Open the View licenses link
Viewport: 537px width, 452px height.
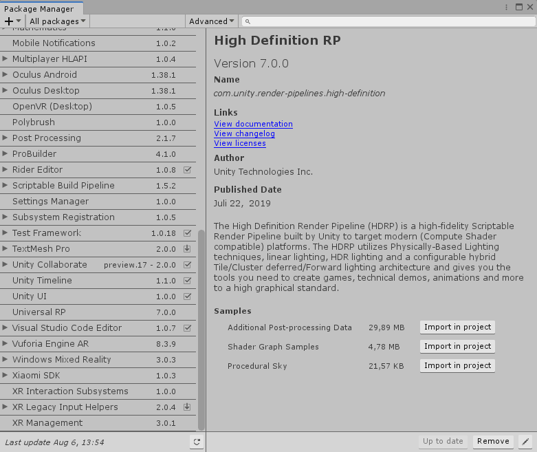click(240, 143)
